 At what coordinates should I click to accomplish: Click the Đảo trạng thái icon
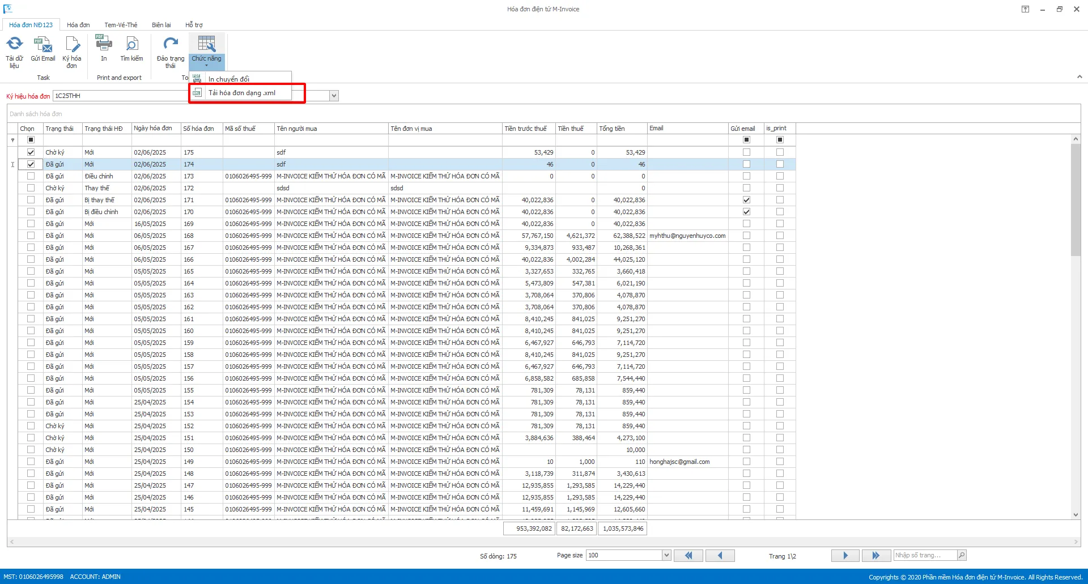pos(171,44)
